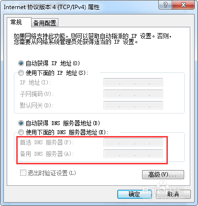Click the 首选 DNS 服务器(P) label
Screen dimensions: 198x206
click(47, 142)
